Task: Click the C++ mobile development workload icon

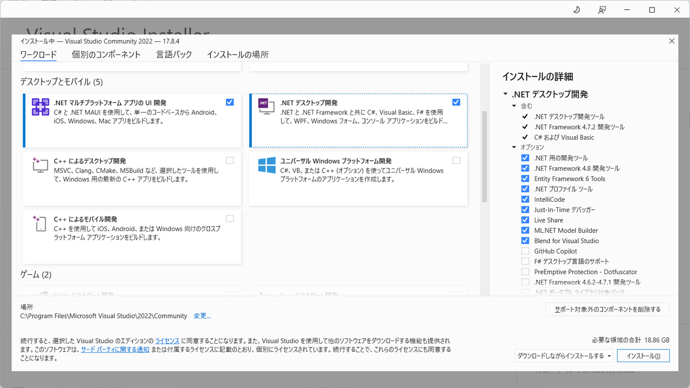Action: [40, 223]
